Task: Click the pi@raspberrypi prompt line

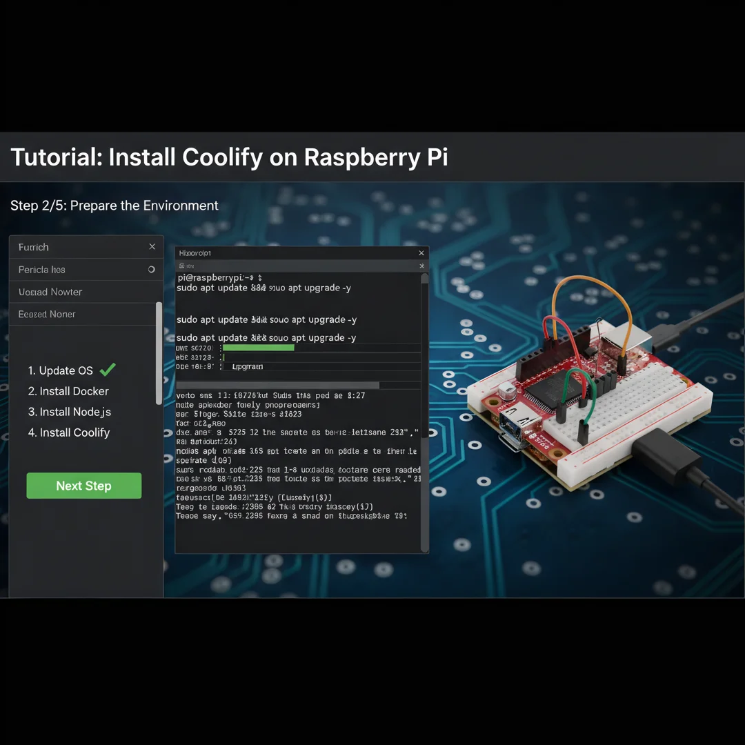Action: (x=219, y=277)
